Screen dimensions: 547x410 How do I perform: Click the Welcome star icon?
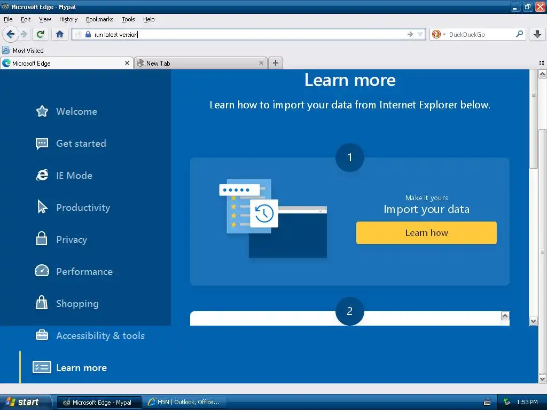click(x=42, y=111)
